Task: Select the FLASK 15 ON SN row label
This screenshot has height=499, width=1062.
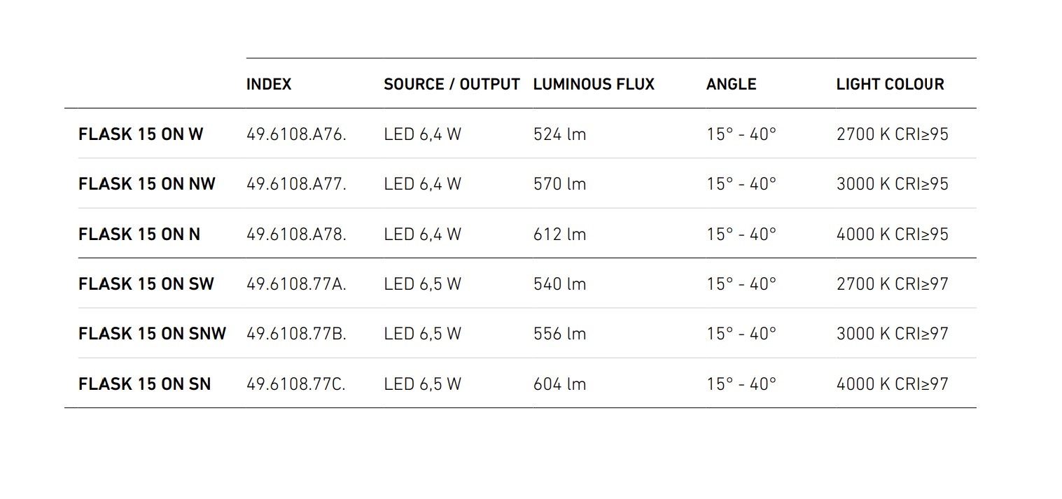Action: tap(144, 384)
